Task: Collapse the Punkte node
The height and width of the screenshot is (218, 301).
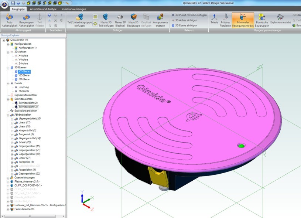Action: pyautogui.click(x=8, y=84)
